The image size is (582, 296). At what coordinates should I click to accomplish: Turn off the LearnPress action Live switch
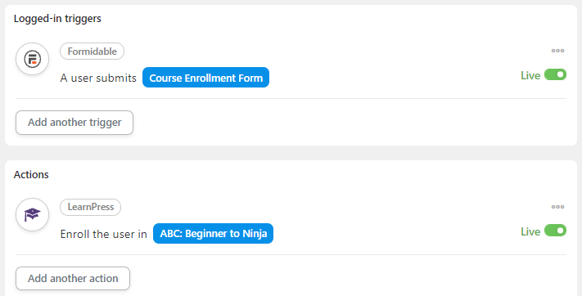pos(555,231)
